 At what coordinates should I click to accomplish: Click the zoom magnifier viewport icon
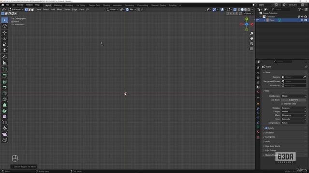point(251,33)
